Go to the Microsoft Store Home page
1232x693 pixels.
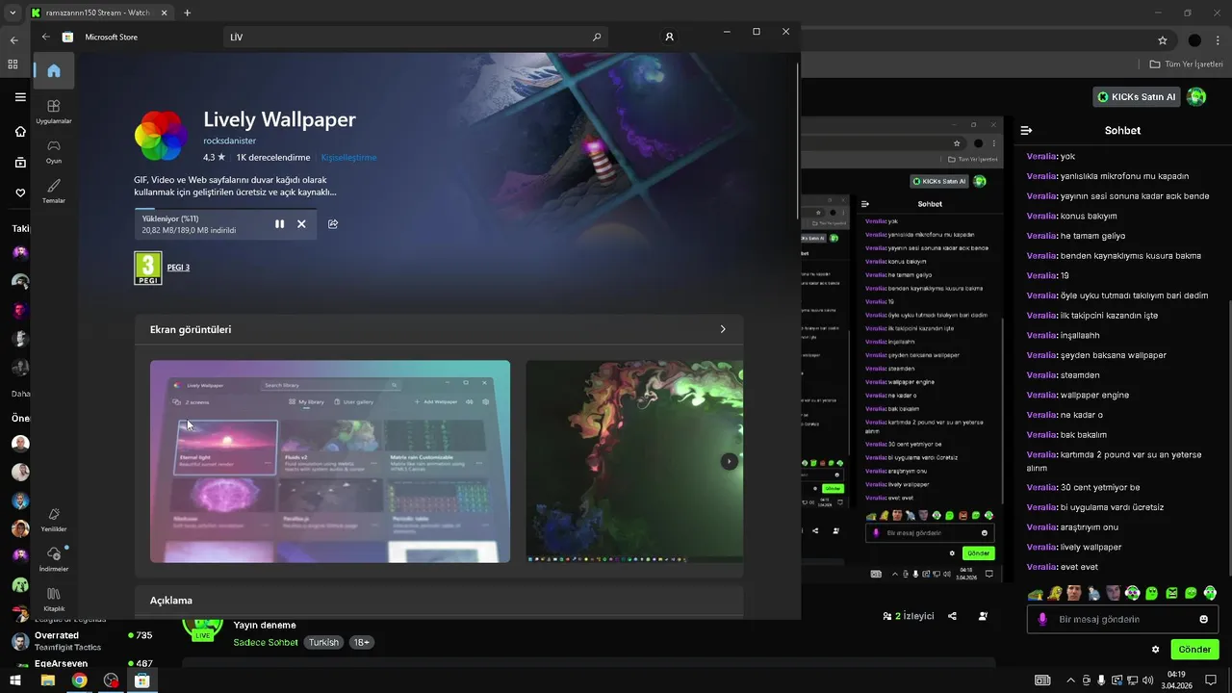(54, 70)
